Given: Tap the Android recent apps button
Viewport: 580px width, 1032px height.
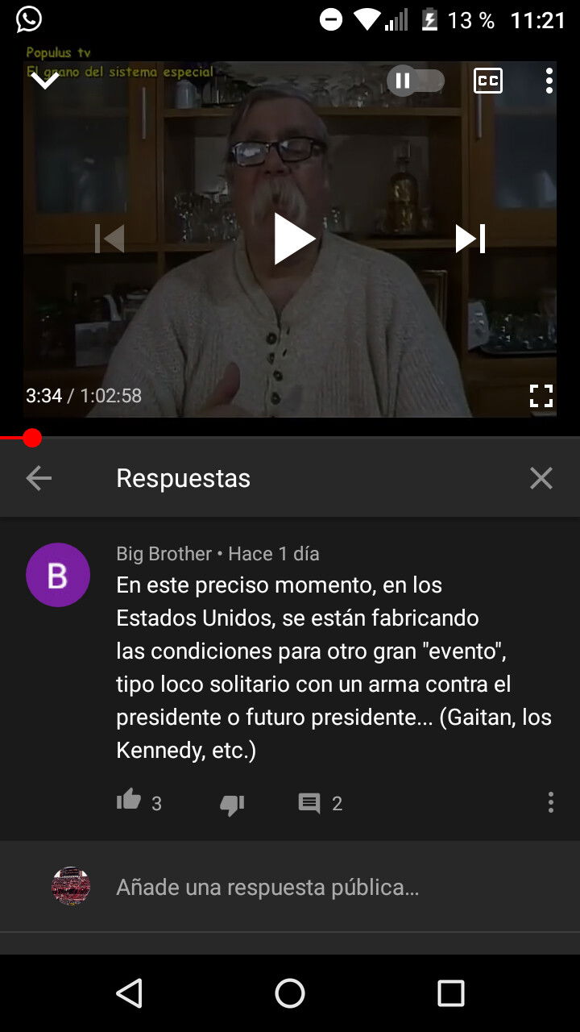Looking at the screenshot, I should point(451,993).
